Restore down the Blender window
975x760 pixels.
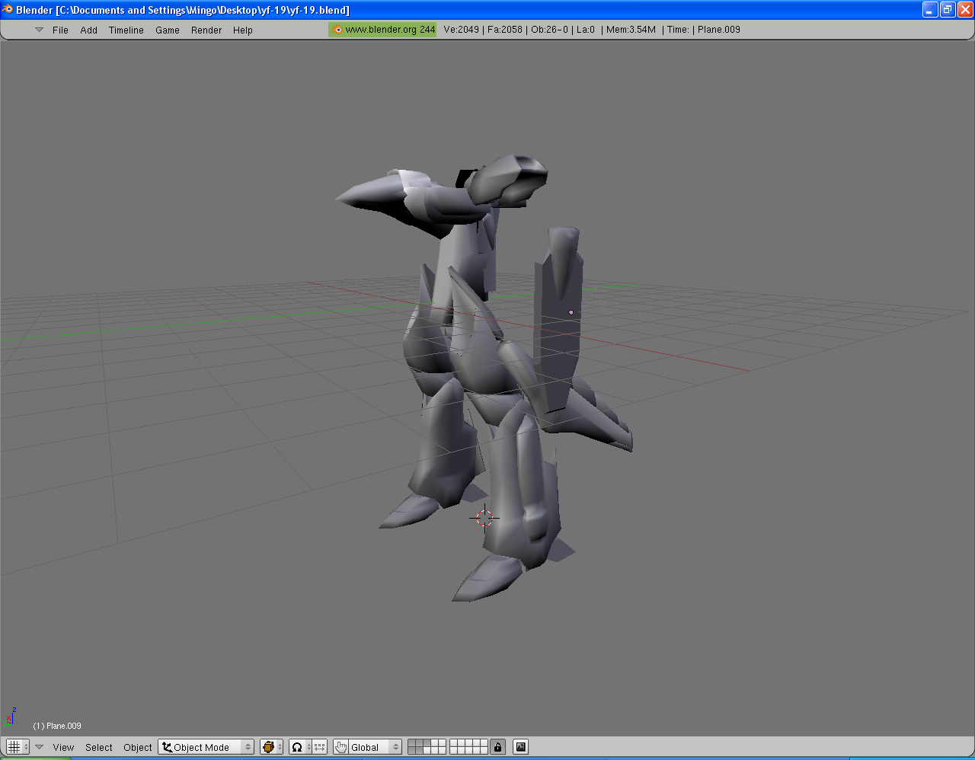(948, 10)
